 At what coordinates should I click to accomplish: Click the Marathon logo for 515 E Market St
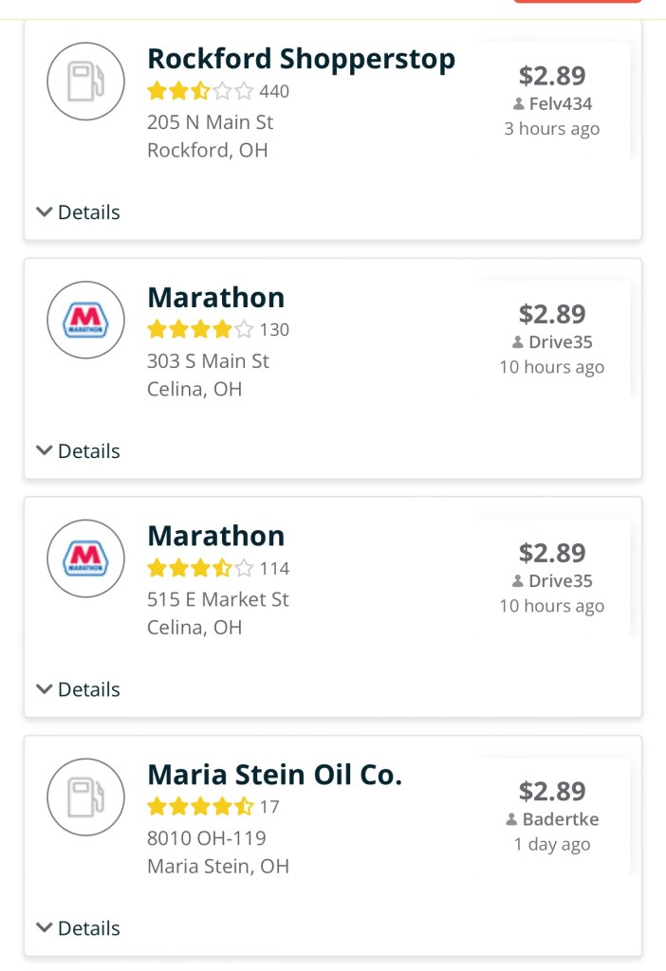pyautogui.click(x=86, y=559)
